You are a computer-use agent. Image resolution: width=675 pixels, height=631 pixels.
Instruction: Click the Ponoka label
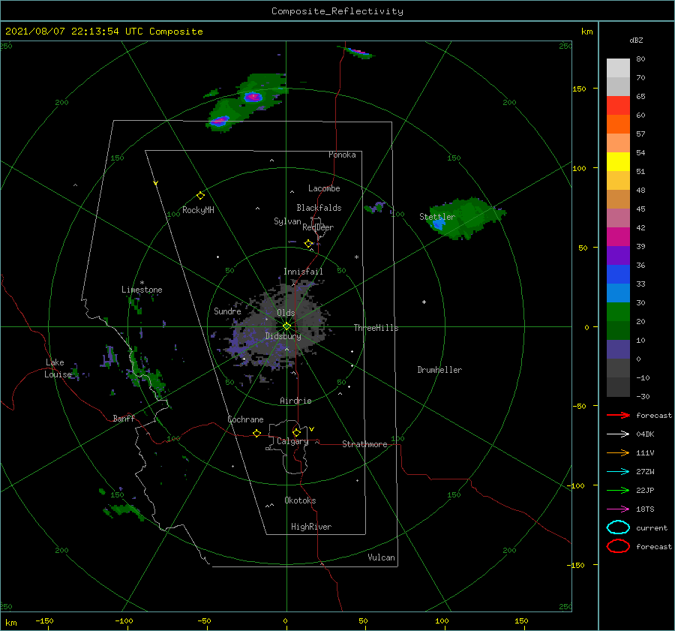(342, 155)
